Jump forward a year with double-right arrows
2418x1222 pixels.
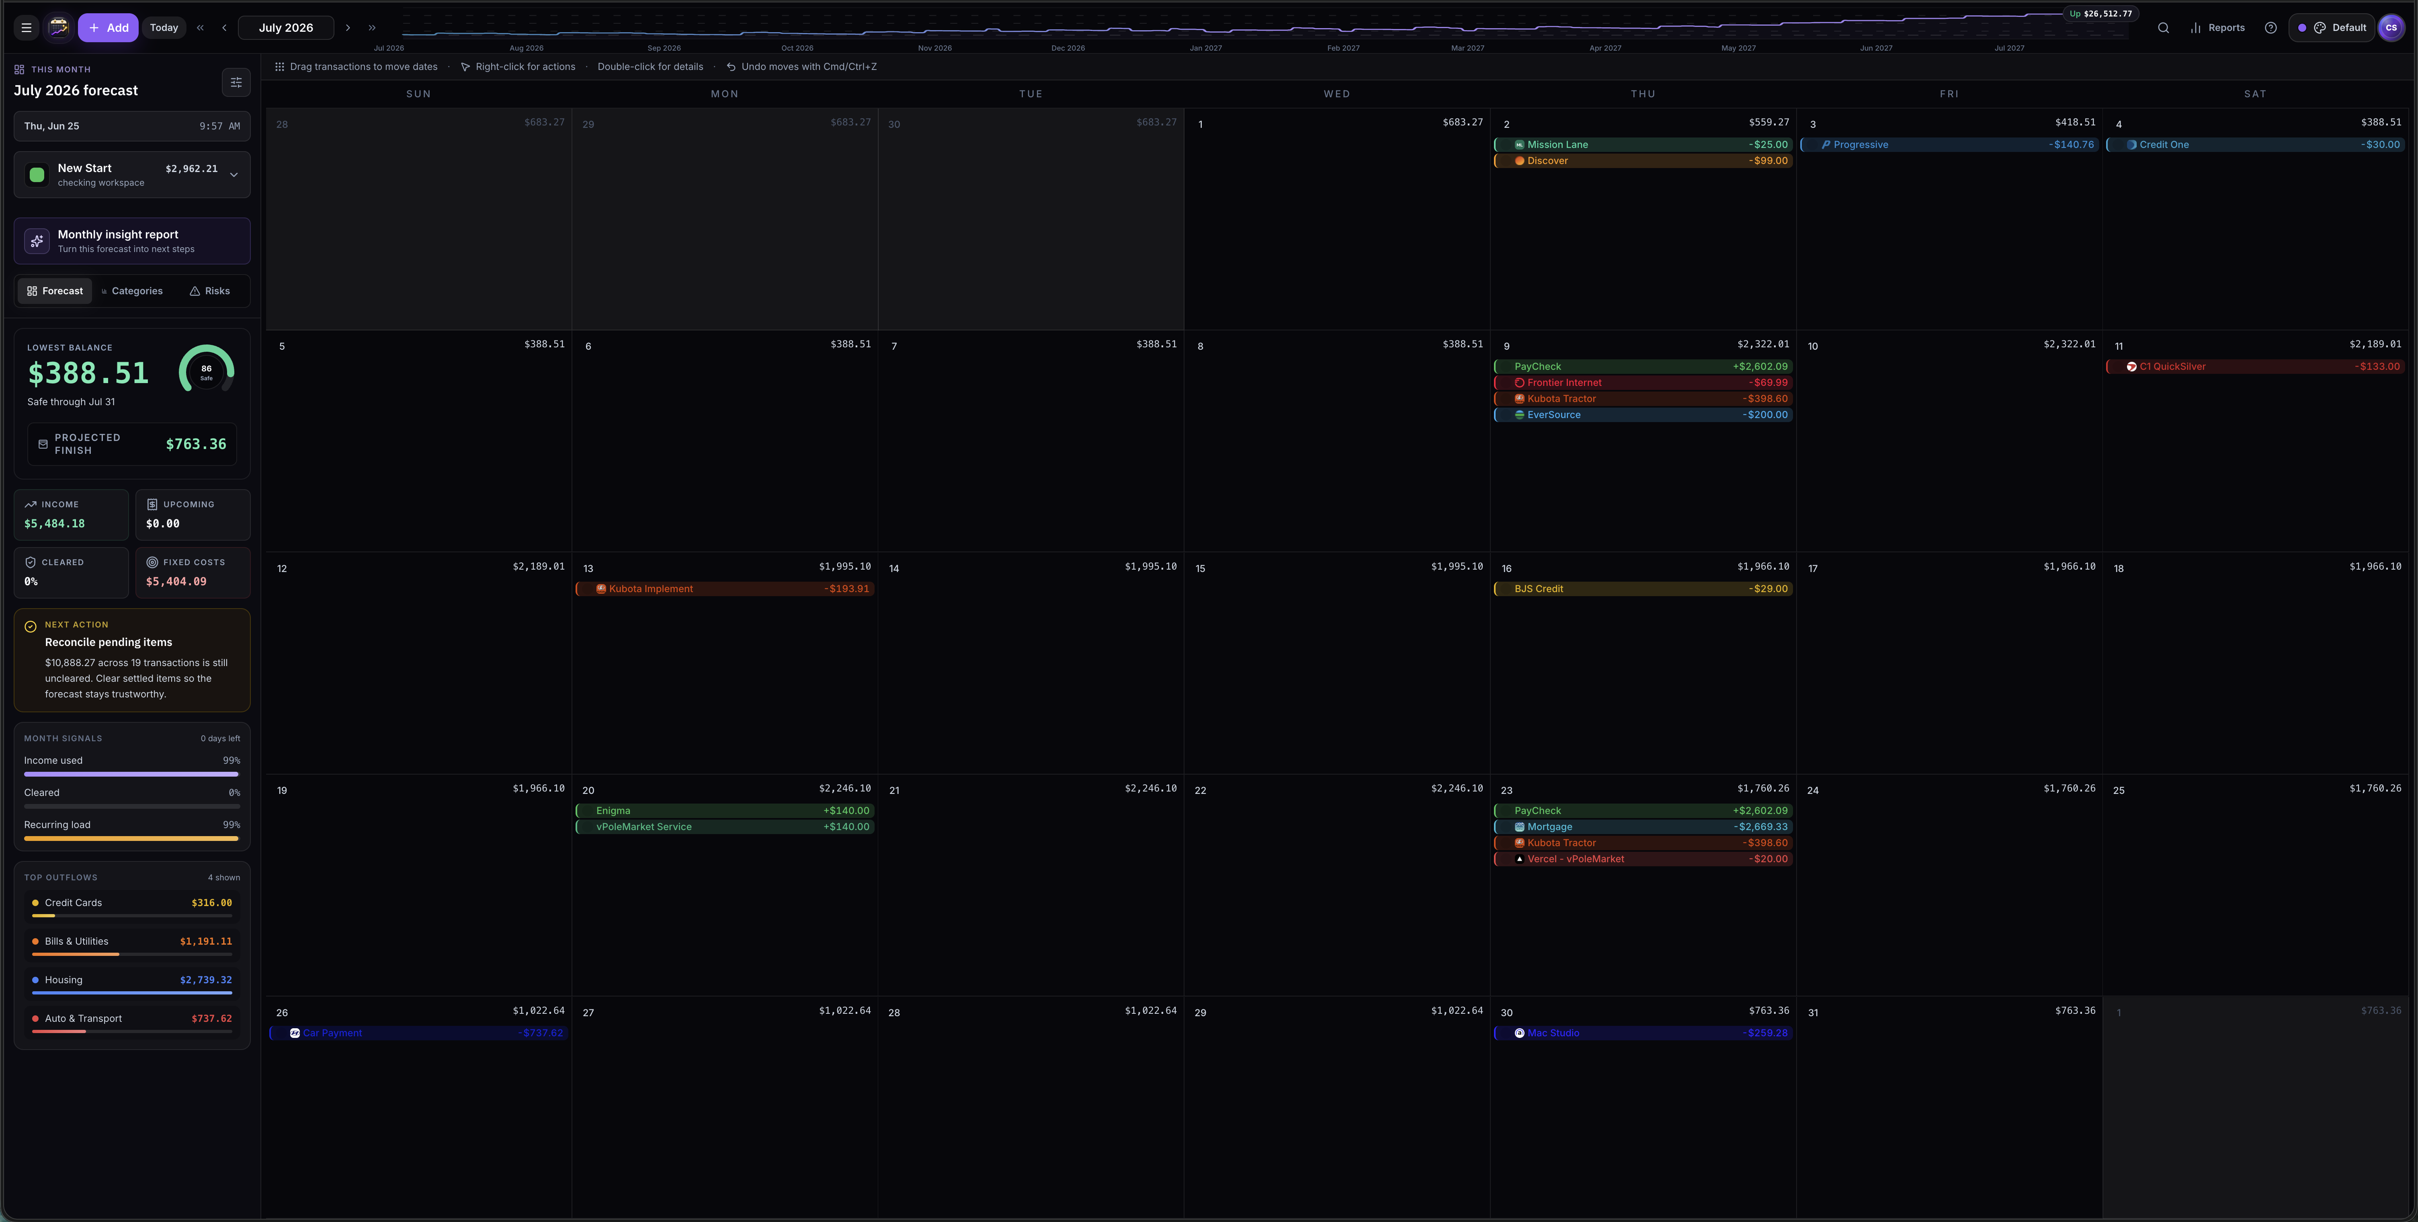pyautogui.click(x=372, y=28)
